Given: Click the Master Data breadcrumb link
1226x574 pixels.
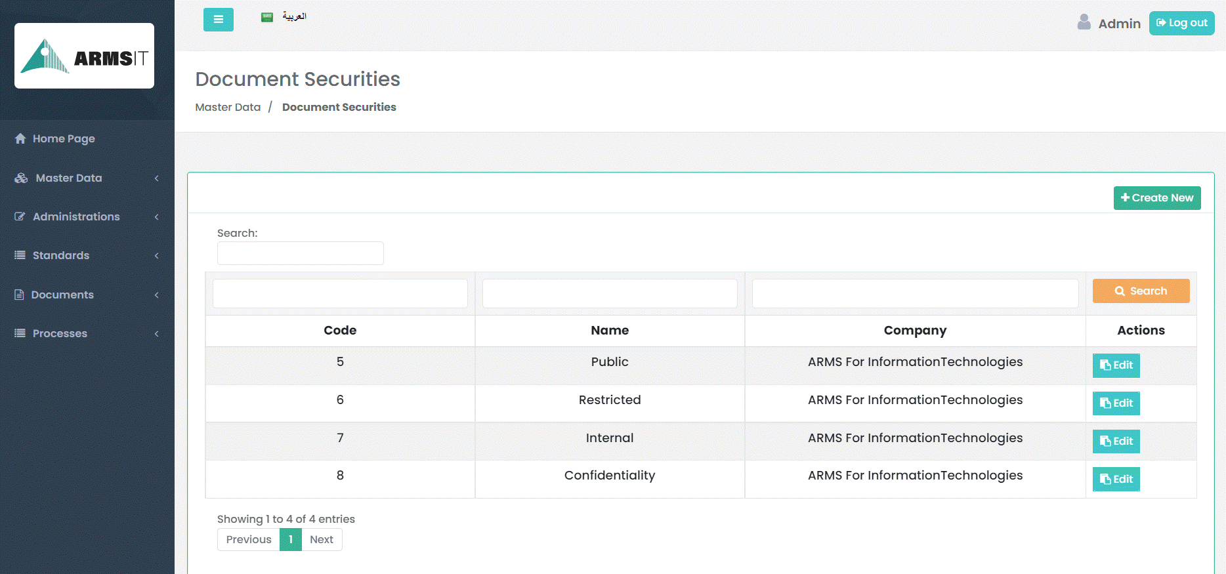Looking at the screenshot, I should pos(228,107).
